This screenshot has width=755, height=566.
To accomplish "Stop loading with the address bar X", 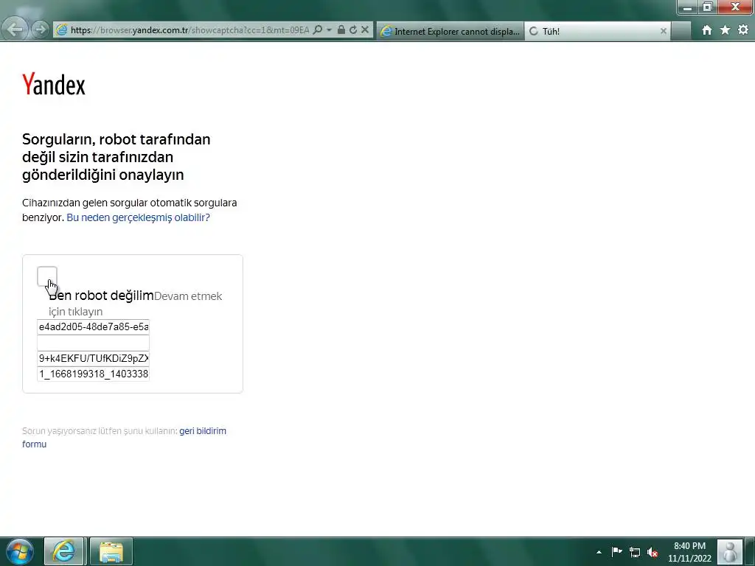I will (x=365, y=29).
